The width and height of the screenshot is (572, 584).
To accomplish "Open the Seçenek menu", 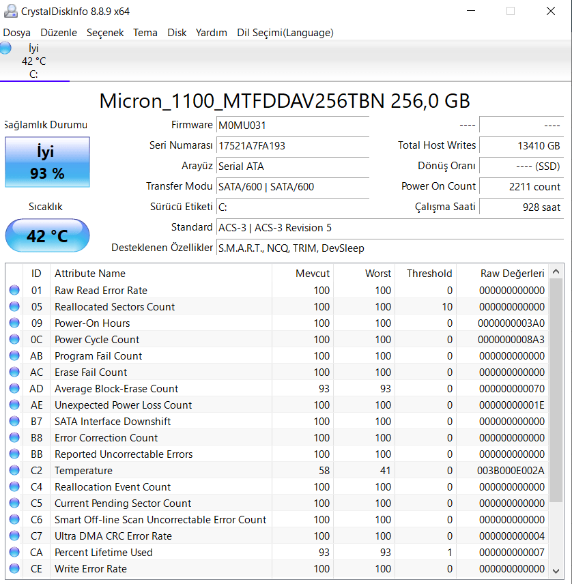I will tap(105, 33).
